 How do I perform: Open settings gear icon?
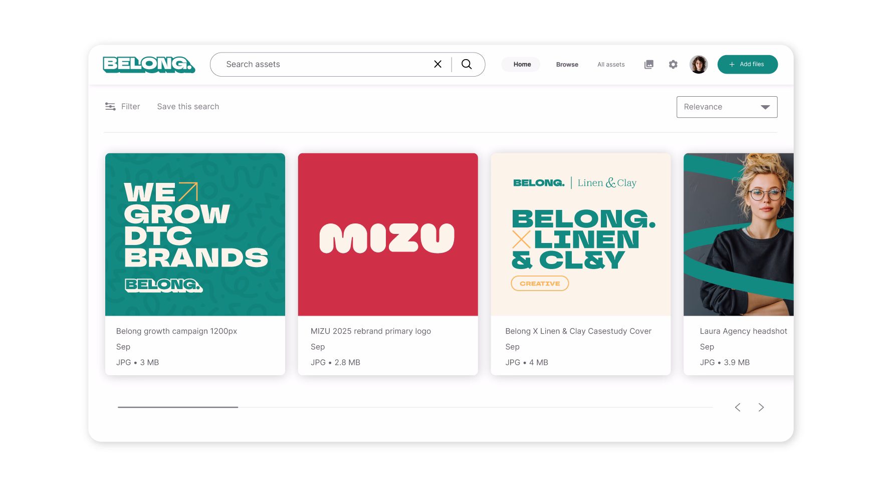[x=673, y=64]
